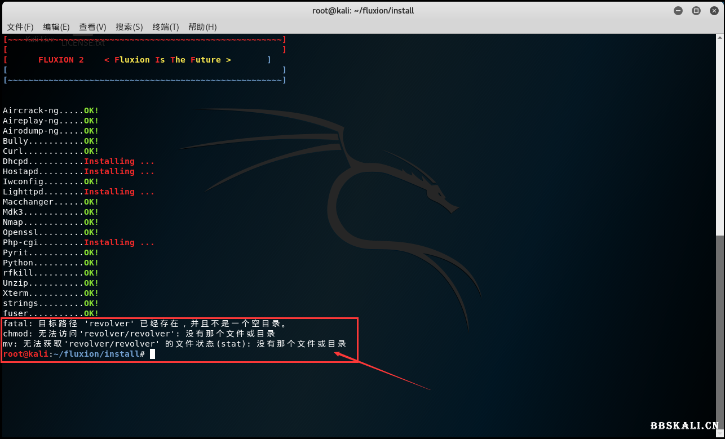Click the chmod revolver/revolver error line
725x439 pixels.
coord(139,334)
